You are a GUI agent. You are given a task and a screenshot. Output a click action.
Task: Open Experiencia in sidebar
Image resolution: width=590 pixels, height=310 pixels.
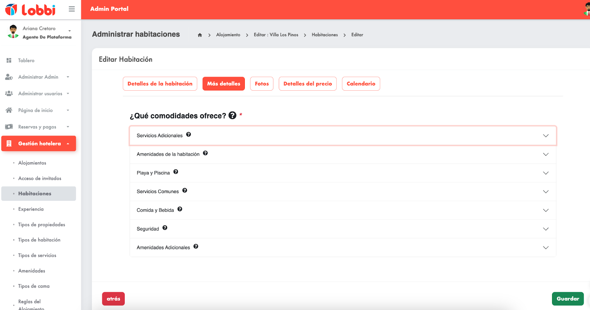[x=31, y=209]
